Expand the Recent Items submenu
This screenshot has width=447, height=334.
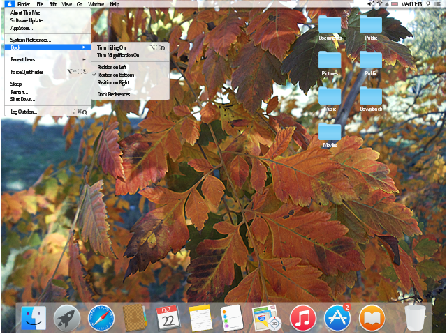click(x=24, y=59)
